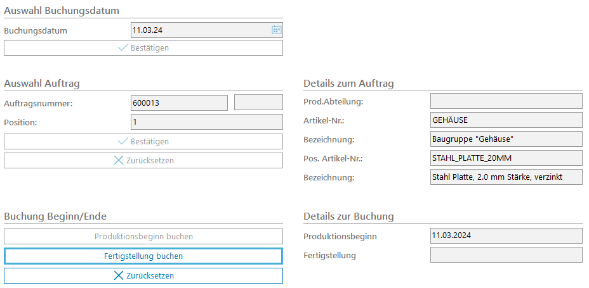Select the Artikel-Nr. field showing GEHÄUSE

(x=506, y=120)
